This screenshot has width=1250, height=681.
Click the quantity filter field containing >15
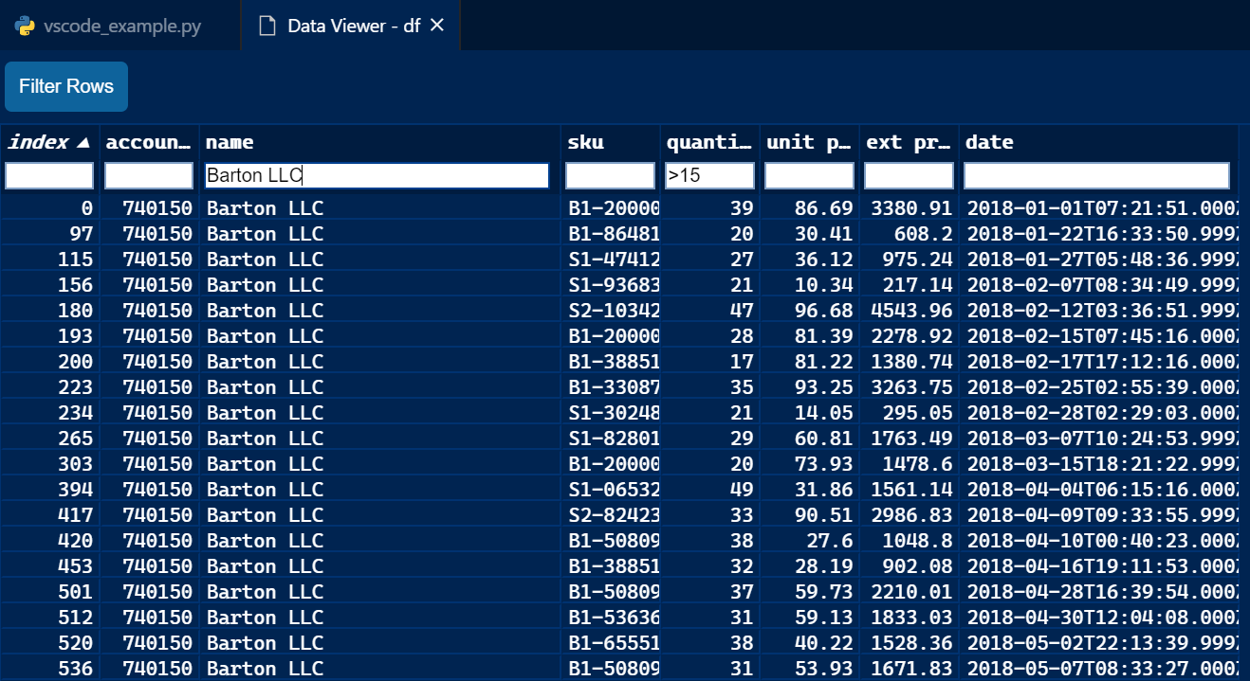[x=709, y=175]
